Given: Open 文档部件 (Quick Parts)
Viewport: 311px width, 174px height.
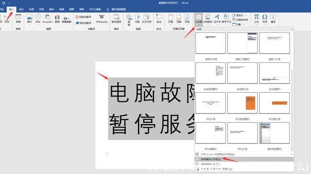Looking at the screenshot, I should coord(207,19).
